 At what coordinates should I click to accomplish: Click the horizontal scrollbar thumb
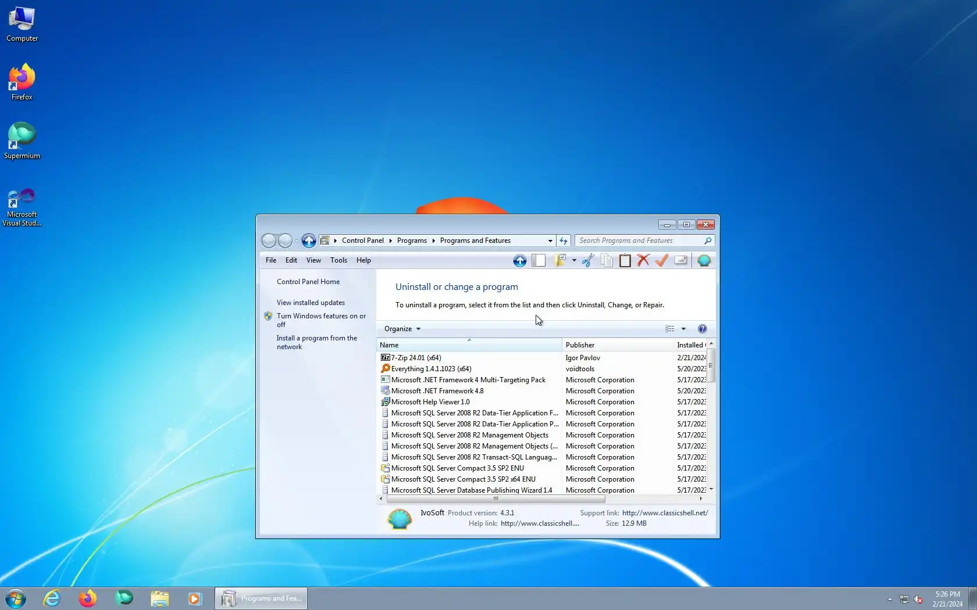[x=495, y=498]
